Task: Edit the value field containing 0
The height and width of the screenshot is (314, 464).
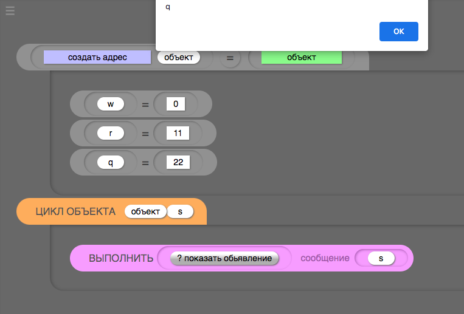Action: point(176,104)
